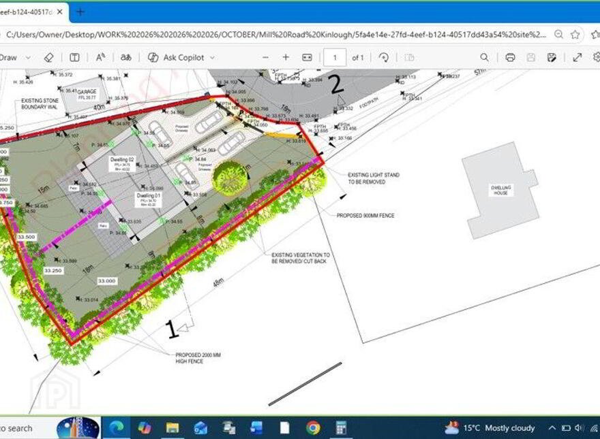Select the Erase tool in PDF toolbar
This screenshot has height=439, width=600.
point(49,58)
